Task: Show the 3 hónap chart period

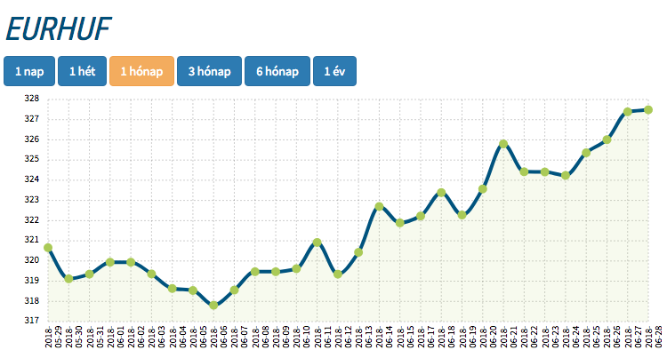Action: [x=209, y=71]
